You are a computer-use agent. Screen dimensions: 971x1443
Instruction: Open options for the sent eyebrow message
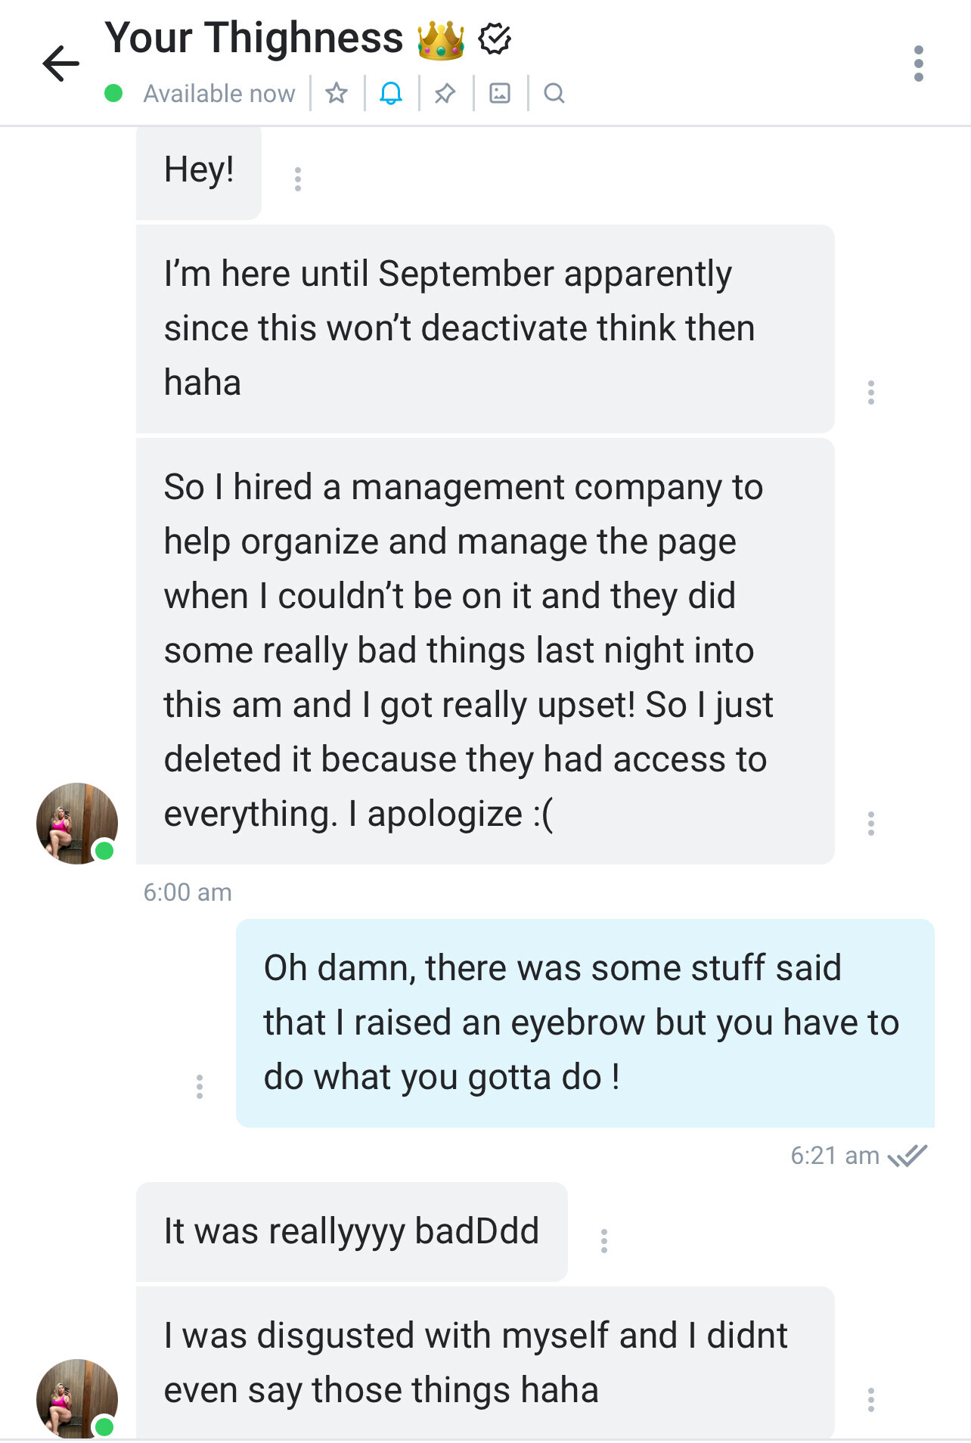point(200,1087)
